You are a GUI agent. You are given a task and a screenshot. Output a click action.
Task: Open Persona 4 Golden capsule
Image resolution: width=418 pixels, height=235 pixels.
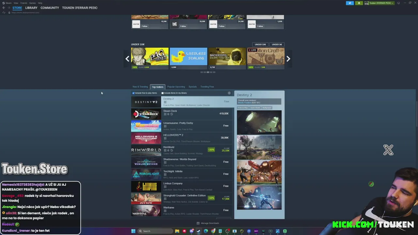pyautogui.click(x=150, y=58)
